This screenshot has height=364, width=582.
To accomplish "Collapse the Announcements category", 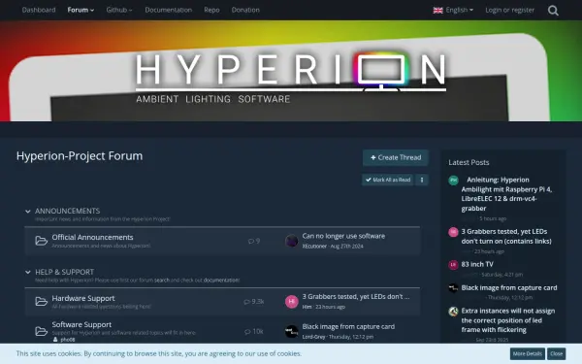I will point(28,212).
